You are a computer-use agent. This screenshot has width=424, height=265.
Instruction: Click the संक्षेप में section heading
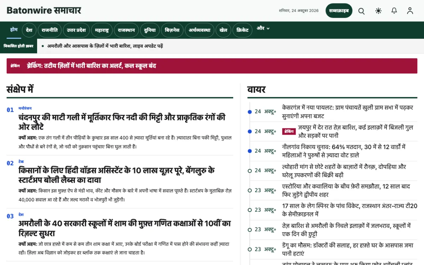(20, 89)
